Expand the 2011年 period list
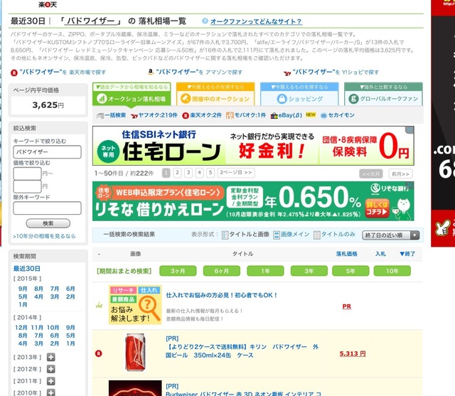This screenshot has width=455, height=396. click(x=50, y=381)
